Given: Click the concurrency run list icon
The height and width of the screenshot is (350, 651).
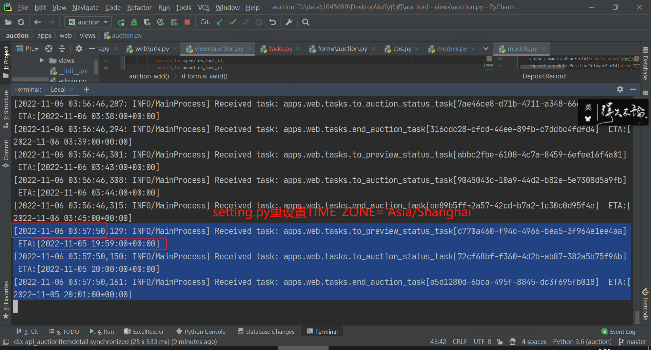Looking at the screenshot, I should click(174, 22).
